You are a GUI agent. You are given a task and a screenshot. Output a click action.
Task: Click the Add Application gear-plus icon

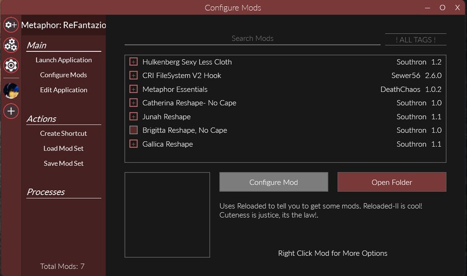coord(11,25)
